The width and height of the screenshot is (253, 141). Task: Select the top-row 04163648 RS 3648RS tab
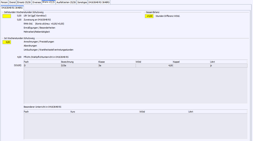click(x=99, y=2)
